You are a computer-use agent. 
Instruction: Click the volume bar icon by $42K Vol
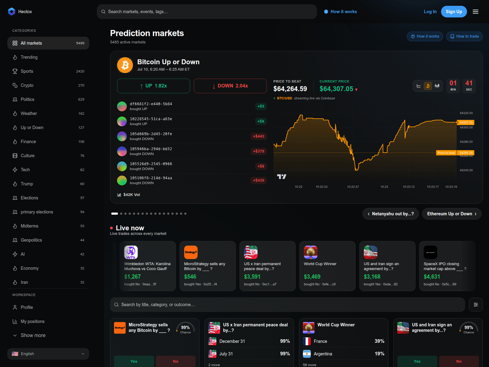pyautogui.click(x=119, y=195)
